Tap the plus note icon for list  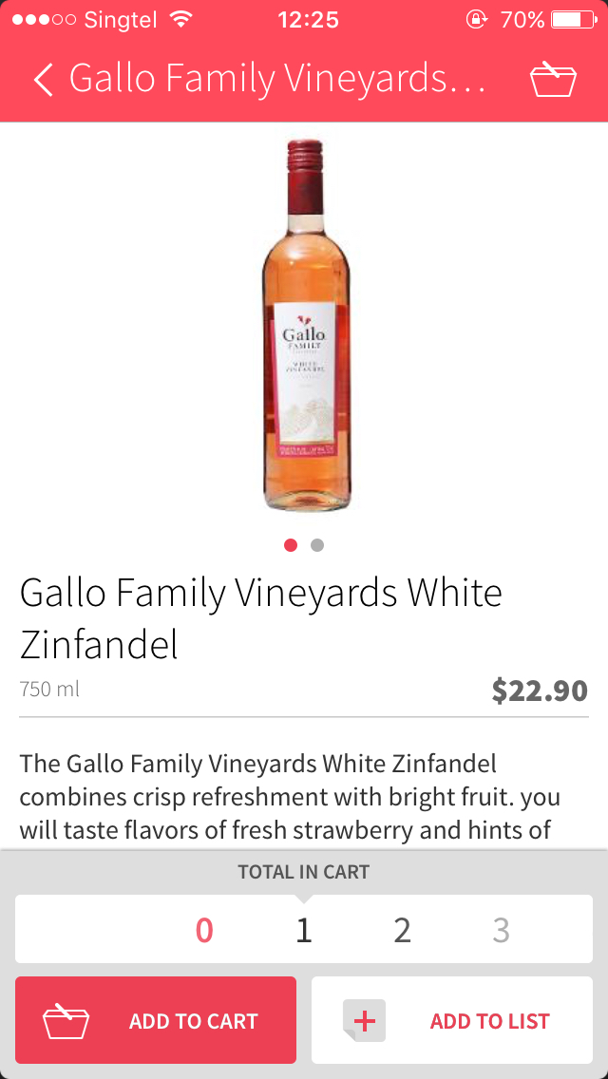(x=365, y=1021)
